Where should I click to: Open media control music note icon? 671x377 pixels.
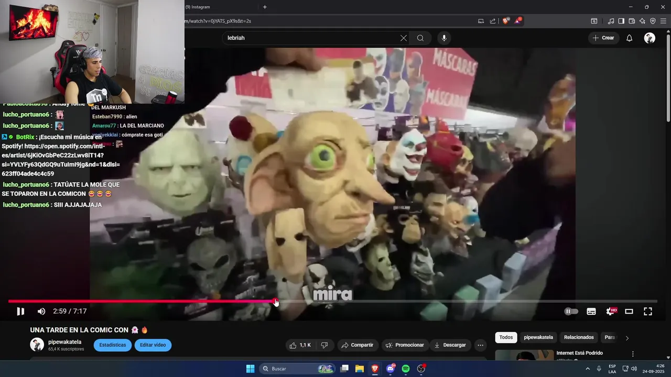click(x=611, y=21)
